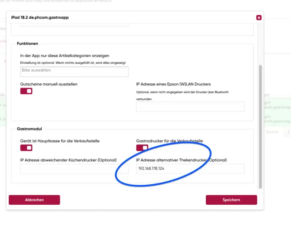Image resolution: width=291 pixels, height=229 pixels.
Task: Disable the Hauptkasse für die Verkaufsstelle switch
Action: pos(26,148)
